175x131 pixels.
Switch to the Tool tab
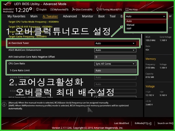(113, 16)
